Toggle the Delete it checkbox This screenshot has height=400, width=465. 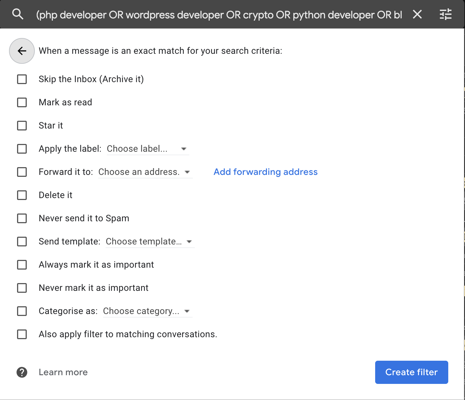[22, 195]
